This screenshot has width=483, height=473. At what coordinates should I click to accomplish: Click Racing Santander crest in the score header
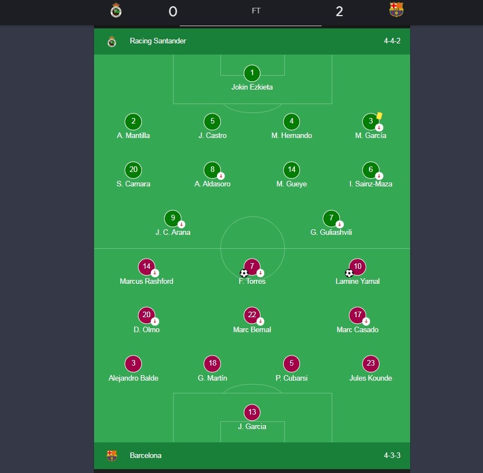(116, 10)
